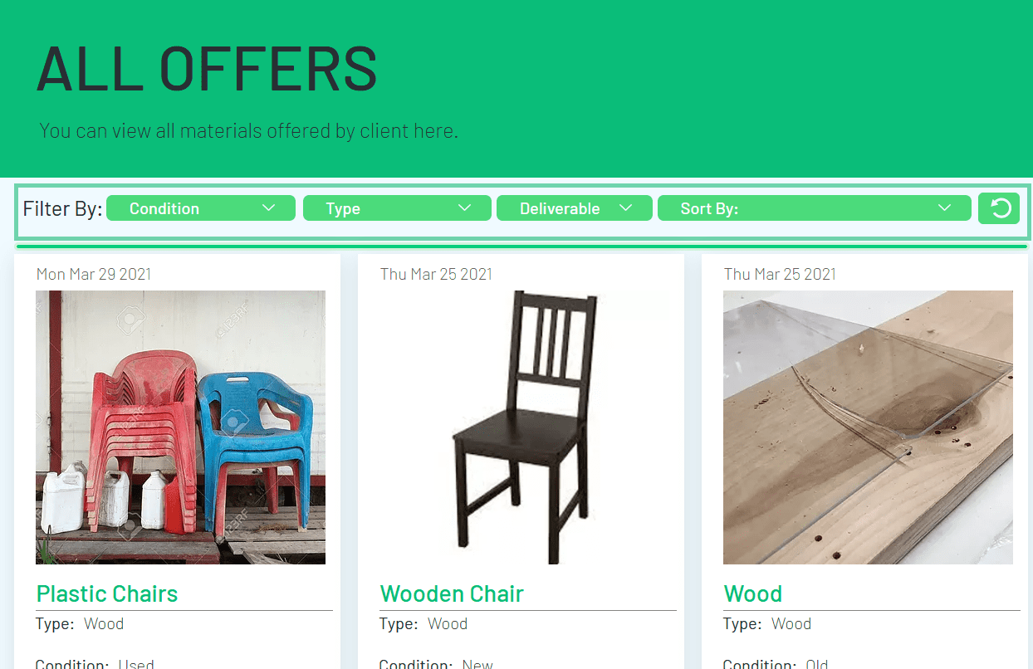The width and height of the screenshot is (1033, 669).
Task: Open the Type filter dropdown
Action: click(397, 208)
